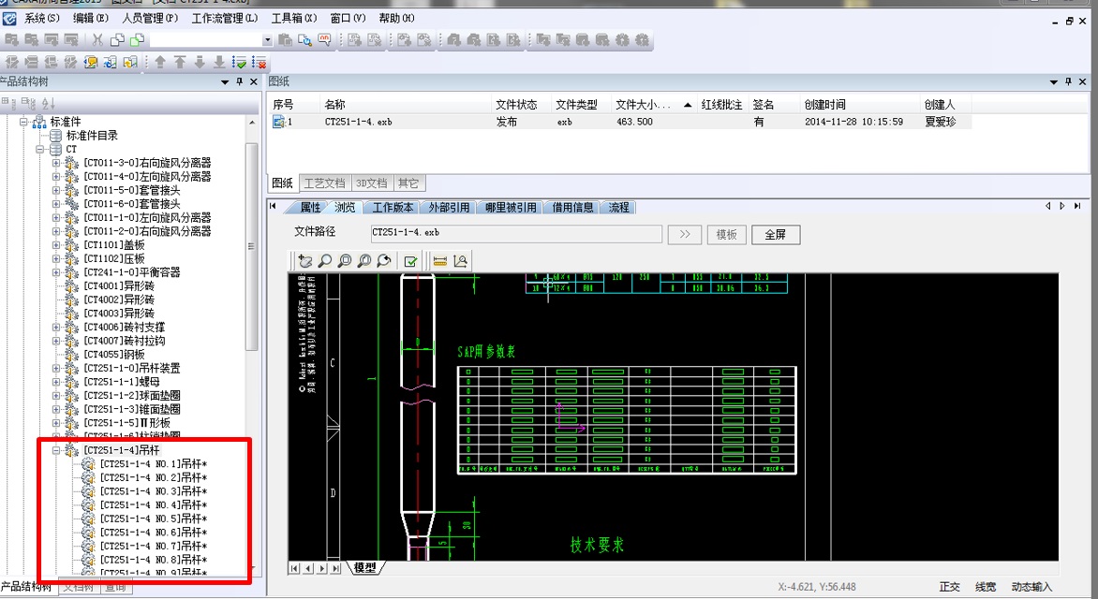Switch to the 哪里被引用 tab
Screen dimensions: 1098x599
click(511, 207)
